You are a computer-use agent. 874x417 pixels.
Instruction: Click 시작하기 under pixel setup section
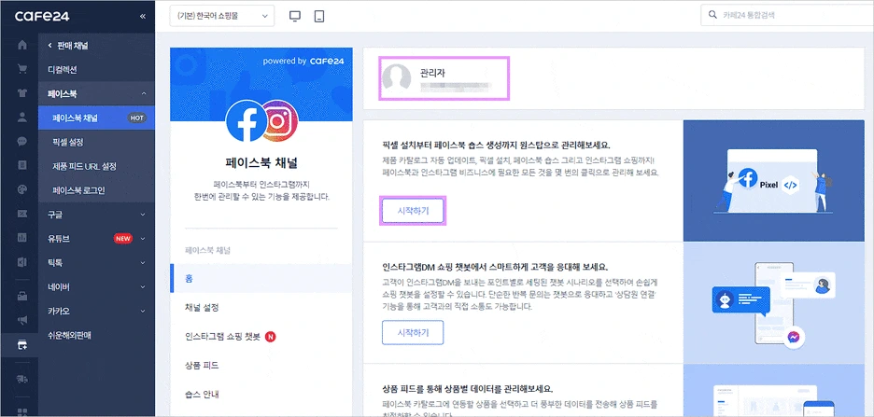coord(413,211)
